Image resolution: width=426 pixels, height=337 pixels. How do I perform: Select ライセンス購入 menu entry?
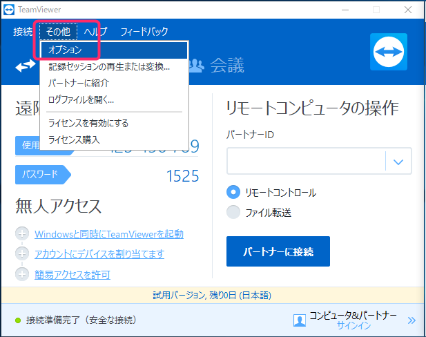tap(114, 140)
